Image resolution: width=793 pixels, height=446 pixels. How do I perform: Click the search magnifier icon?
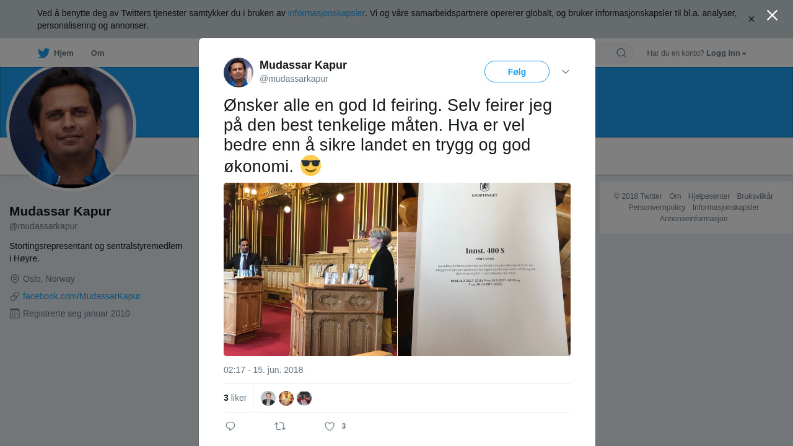point(621,53)
